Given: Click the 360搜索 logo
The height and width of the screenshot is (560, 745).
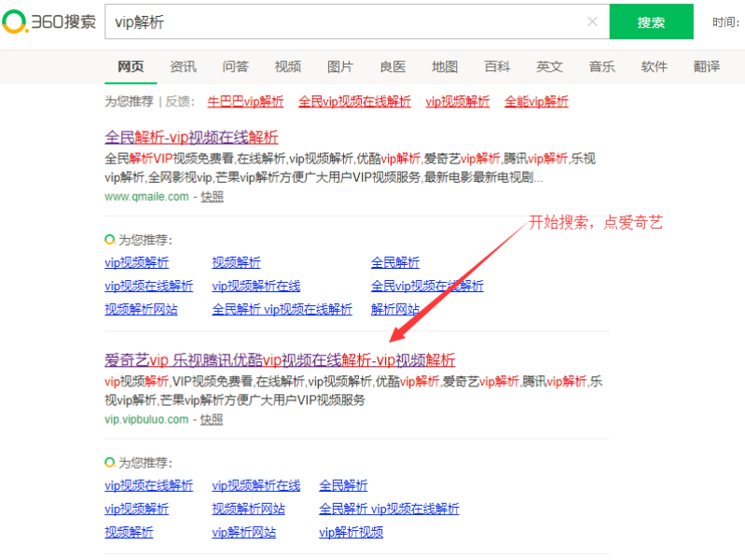Looking at the screenshot, I should [x=48, y=21].
